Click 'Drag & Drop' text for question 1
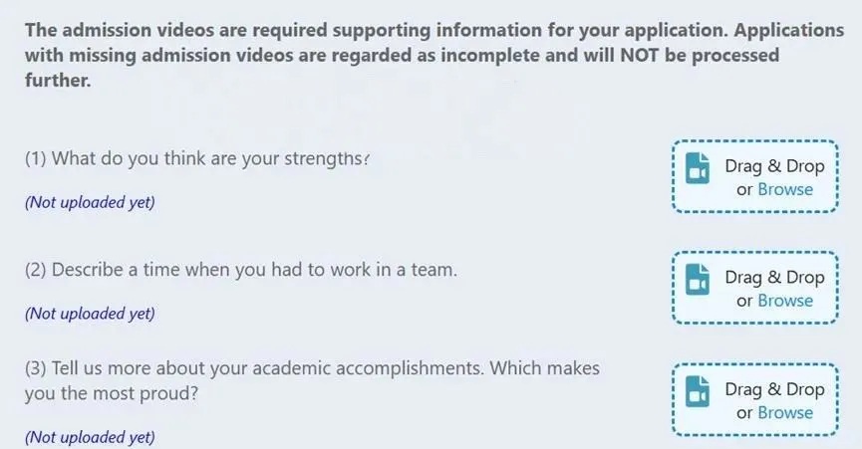Screen dimensions: 862x449 pos(774,166)
